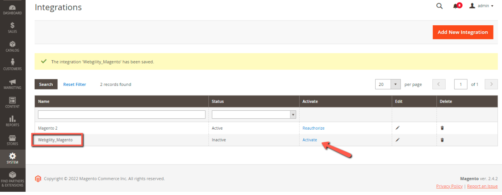Click the page number input field
Screen dimensions: 502x195
click(x=461, y=84)
